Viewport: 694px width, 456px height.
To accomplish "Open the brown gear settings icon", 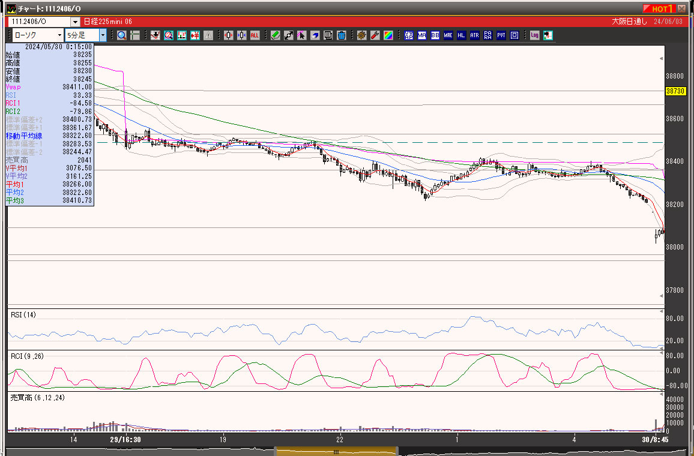I will 361,35.
